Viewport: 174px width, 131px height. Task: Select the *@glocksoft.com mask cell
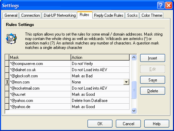point(40,76)
